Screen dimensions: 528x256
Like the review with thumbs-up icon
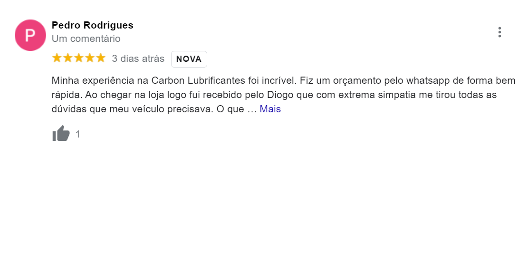pyautogui.click(x=61, y=133)
